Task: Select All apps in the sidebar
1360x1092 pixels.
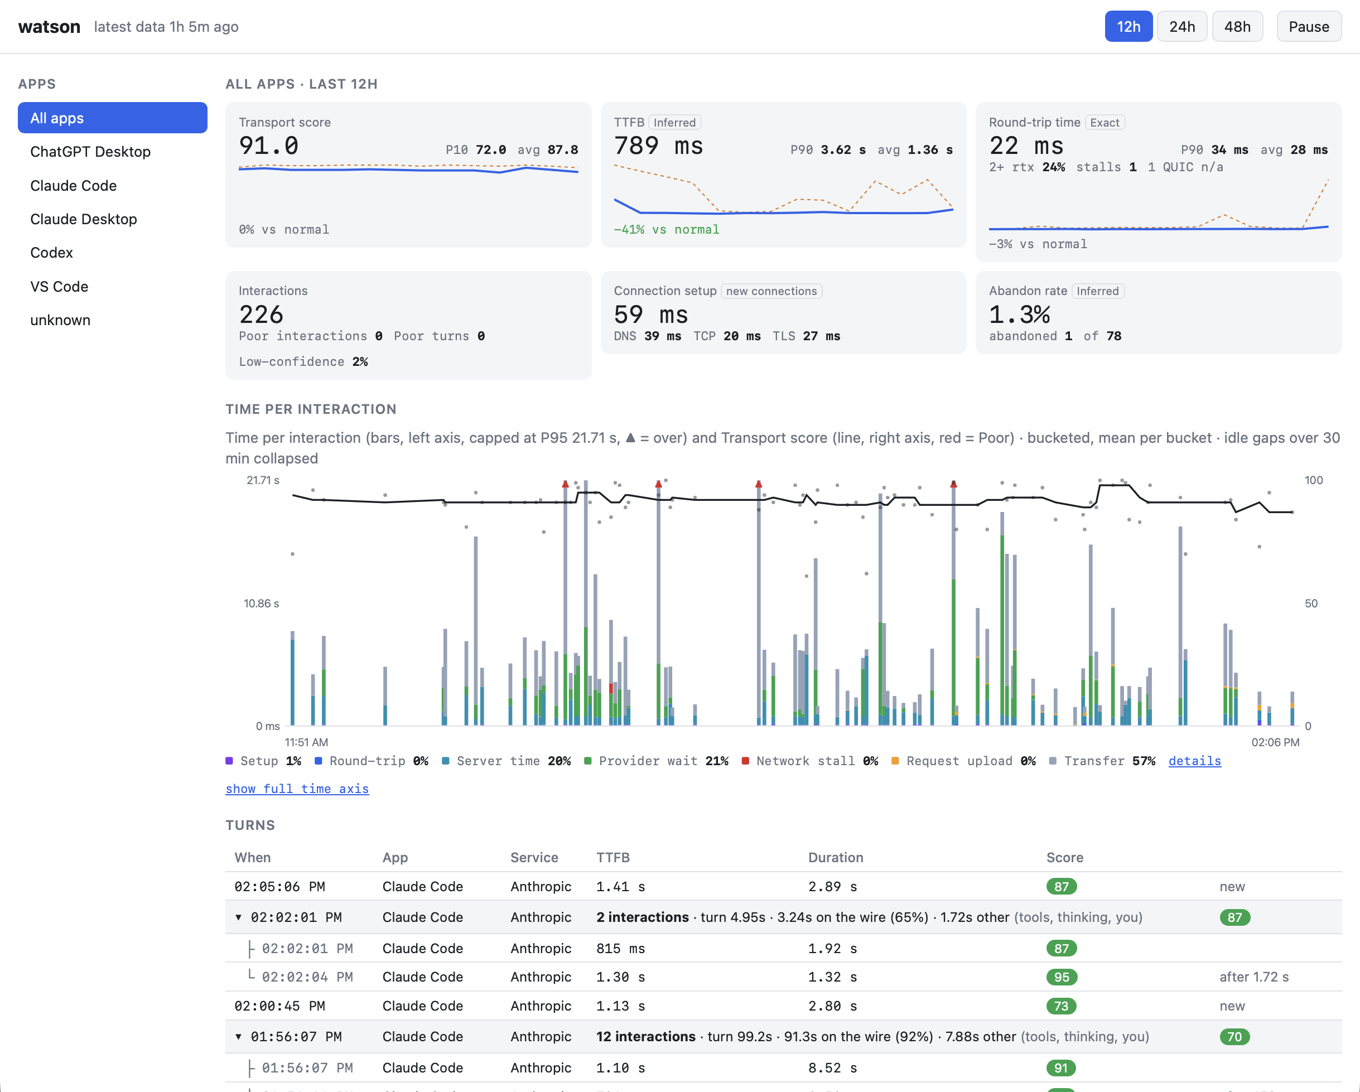Action: tap(112, 118)
